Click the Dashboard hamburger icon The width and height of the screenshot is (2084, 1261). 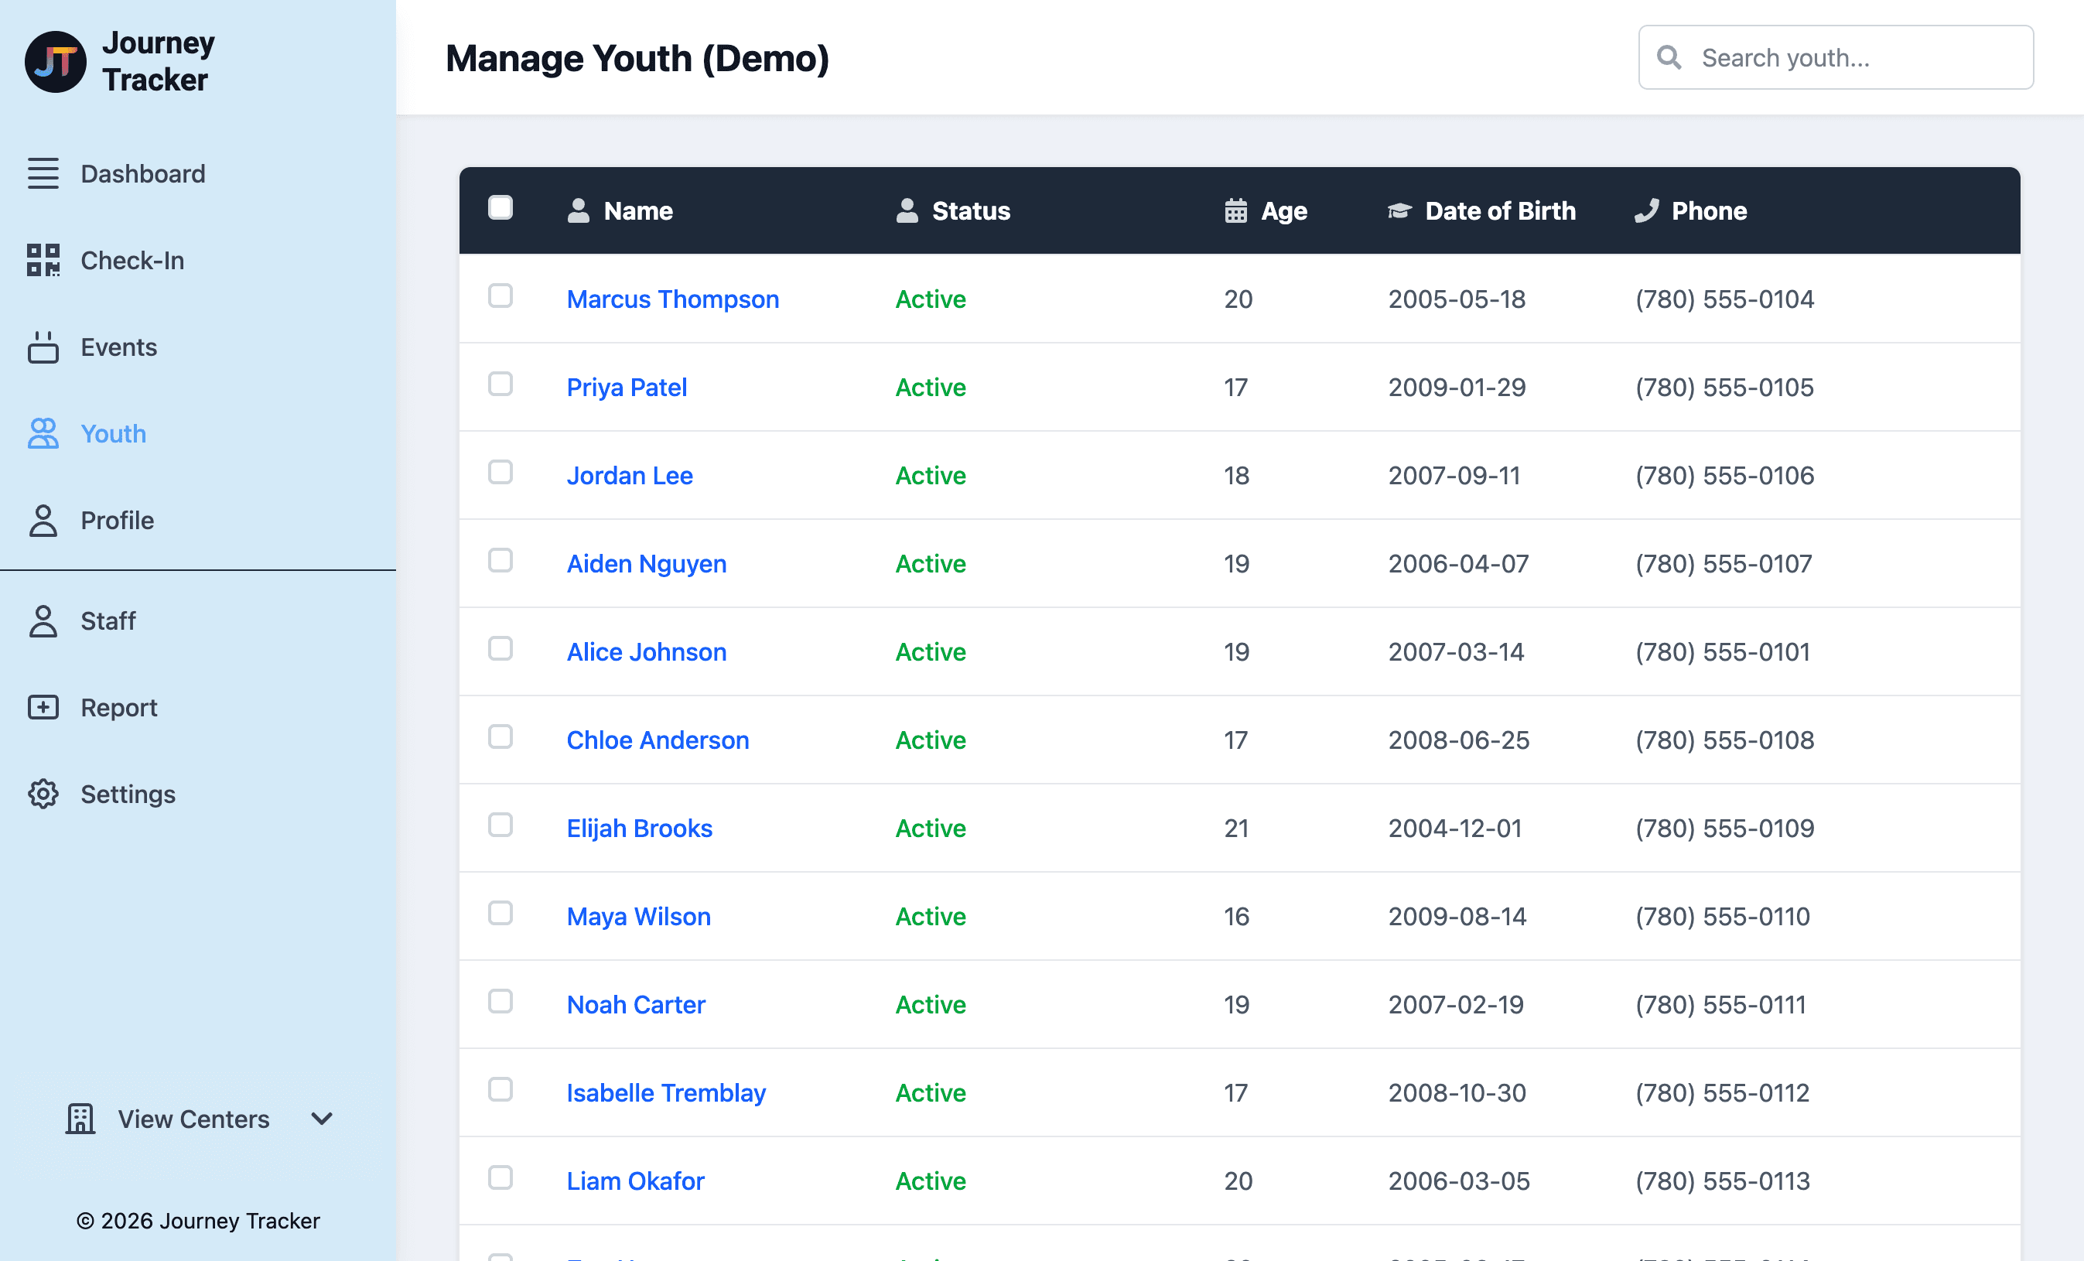pyautogui.click(x=43, y=173)
